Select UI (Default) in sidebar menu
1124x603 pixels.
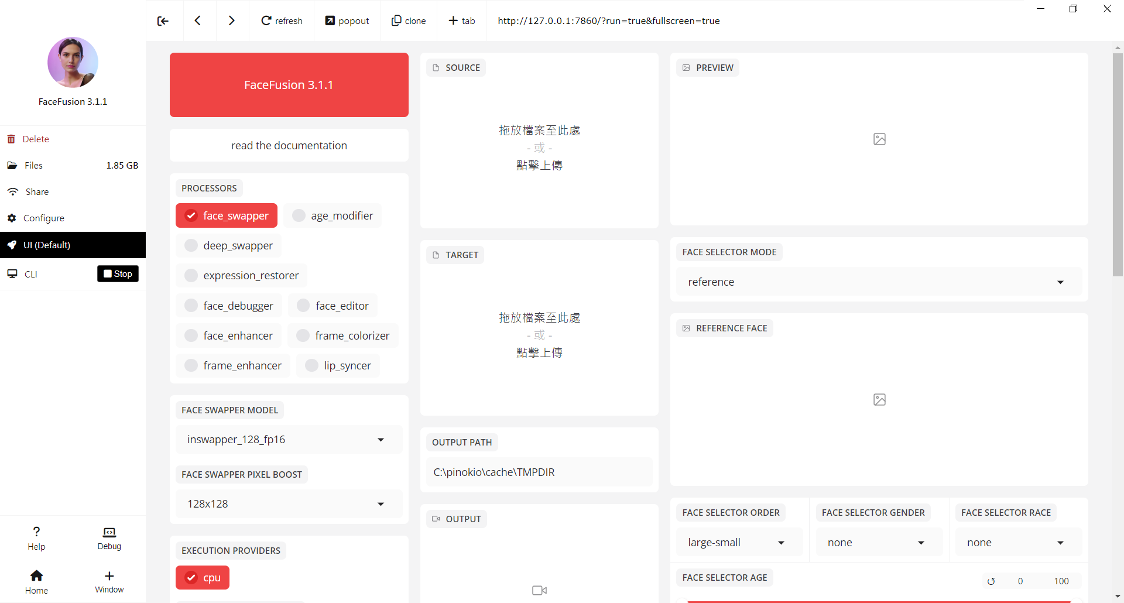tap(73, 245)
